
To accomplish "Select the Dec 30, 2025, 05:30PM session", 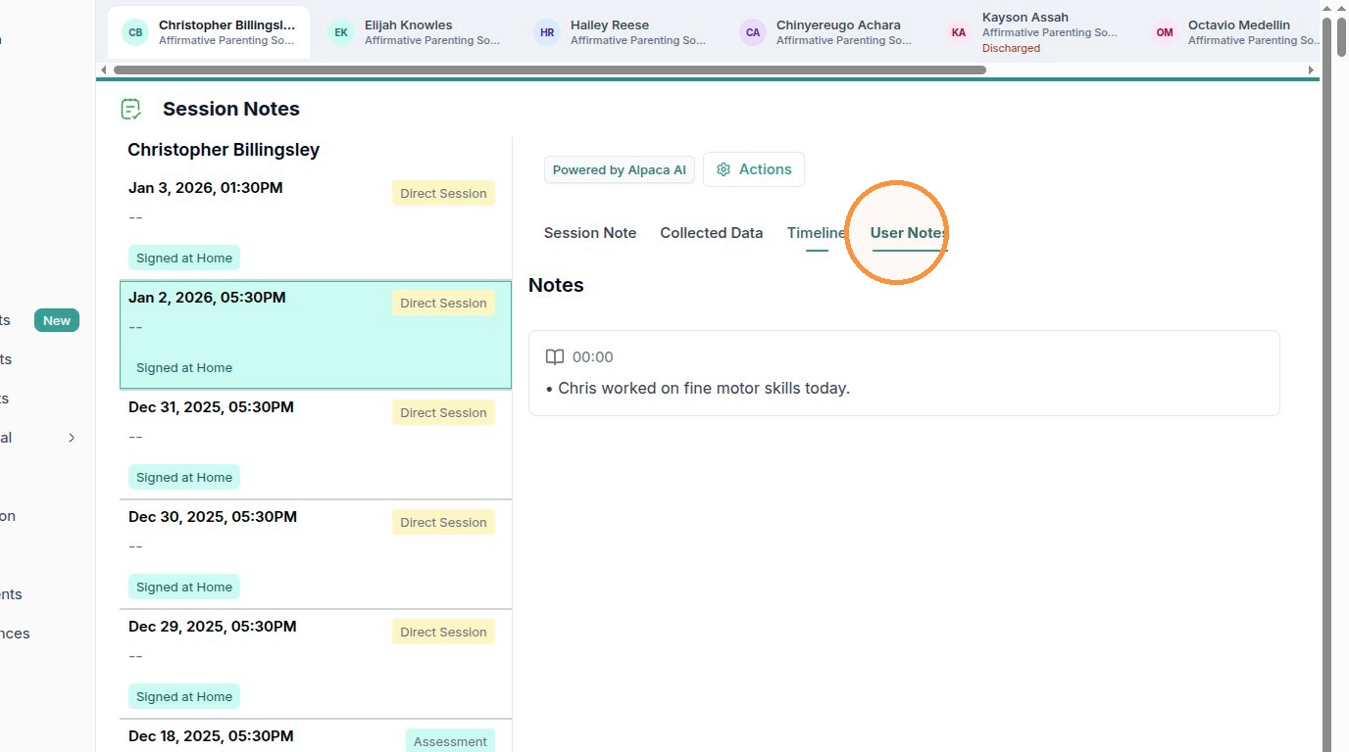I will click(316, 554).
